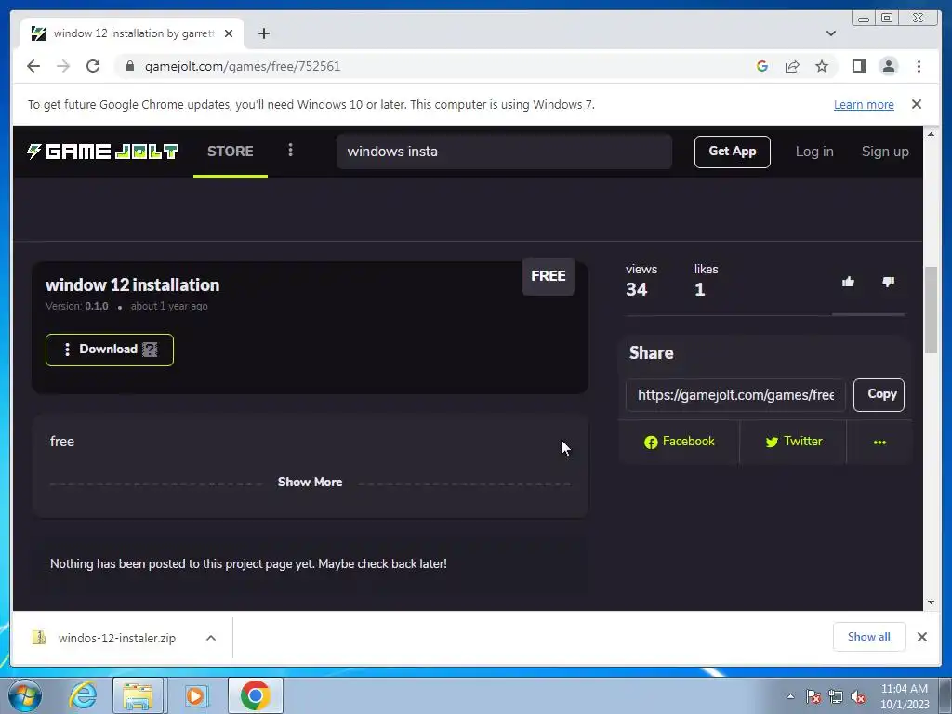Open the Chrome side panel icon
Image resolution: width=952 pixels, height=714 pixels.
pos(858,66)
